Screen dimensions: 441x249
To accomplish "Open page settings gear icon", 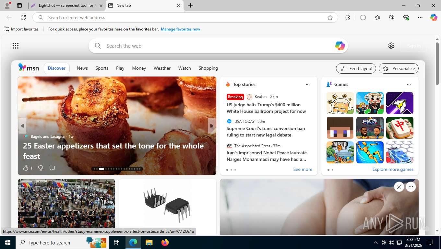I will (391, 46).
